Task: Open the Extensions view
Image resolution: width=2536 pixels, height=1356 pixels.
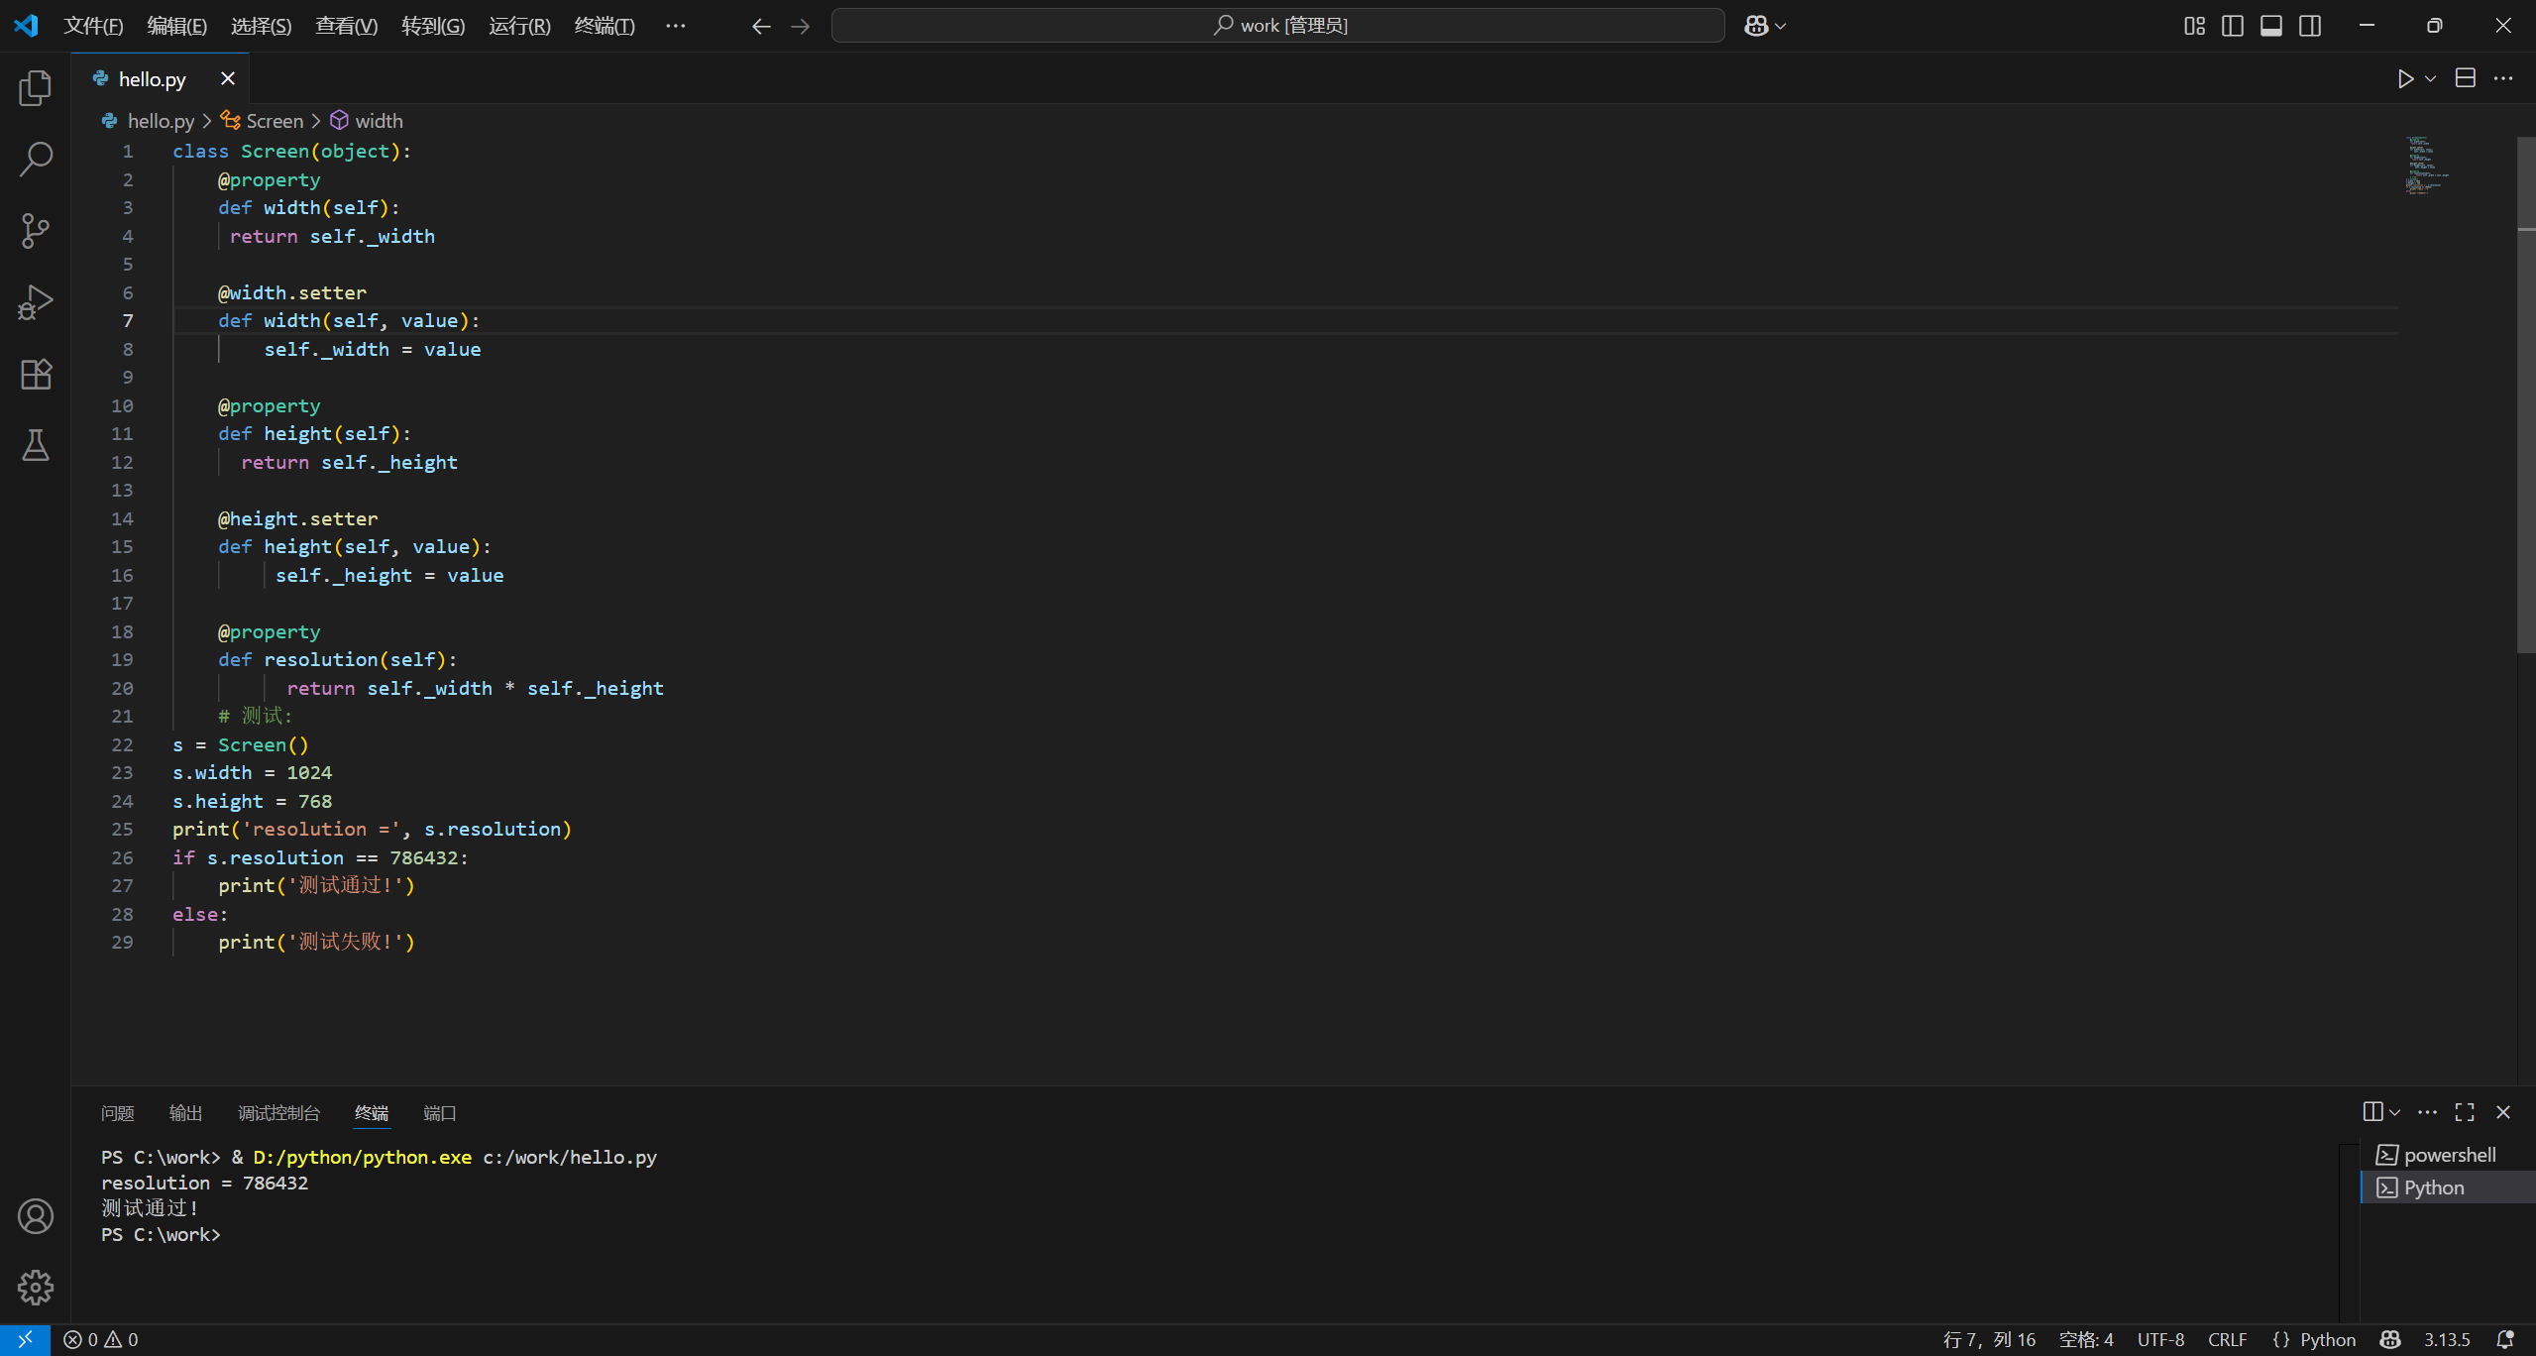Action: [x=35, y=374]
